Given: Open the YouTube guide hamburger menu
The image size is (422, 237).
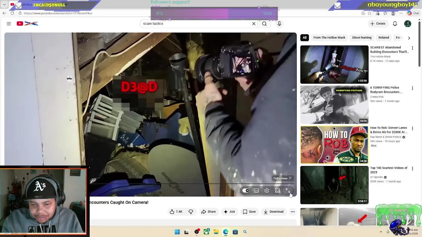Looking at the screenshot, I should tap(9, 24).
